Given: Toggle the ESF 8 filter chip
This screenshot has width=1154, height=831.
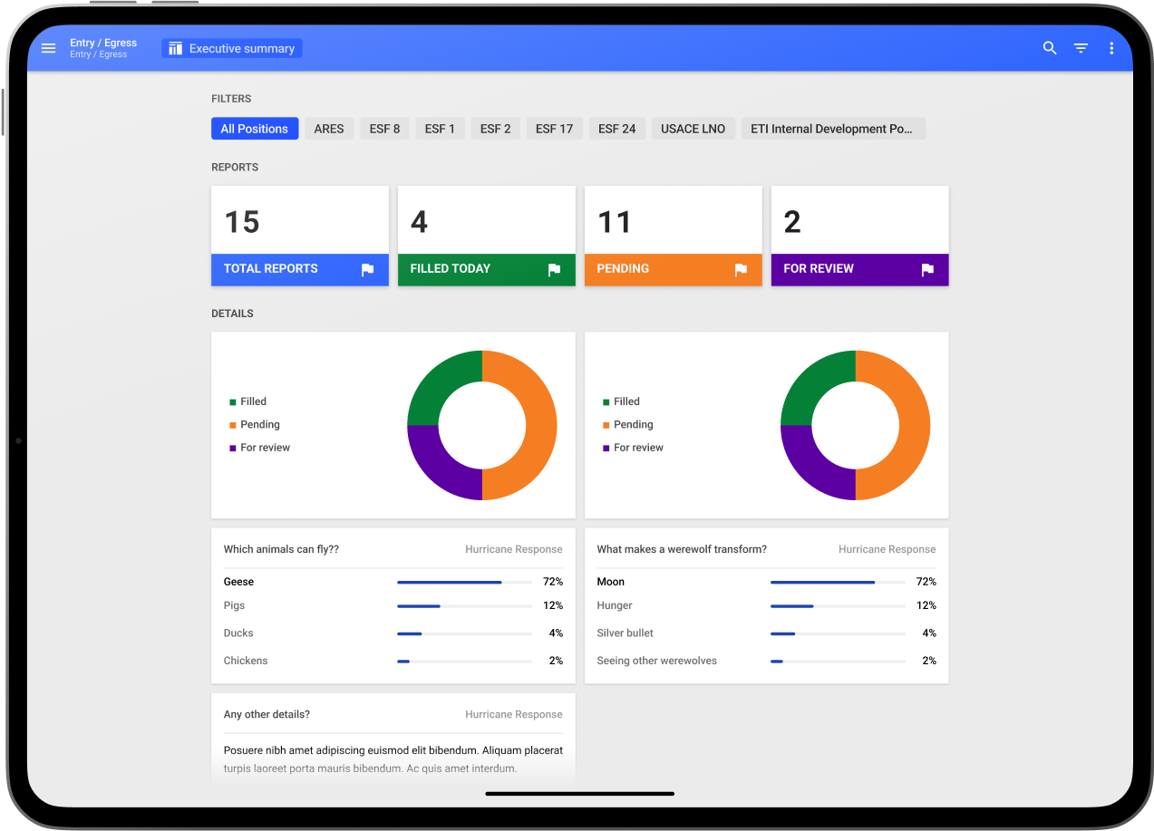Looking at the screenshot, I should click(x=384, y=129).
